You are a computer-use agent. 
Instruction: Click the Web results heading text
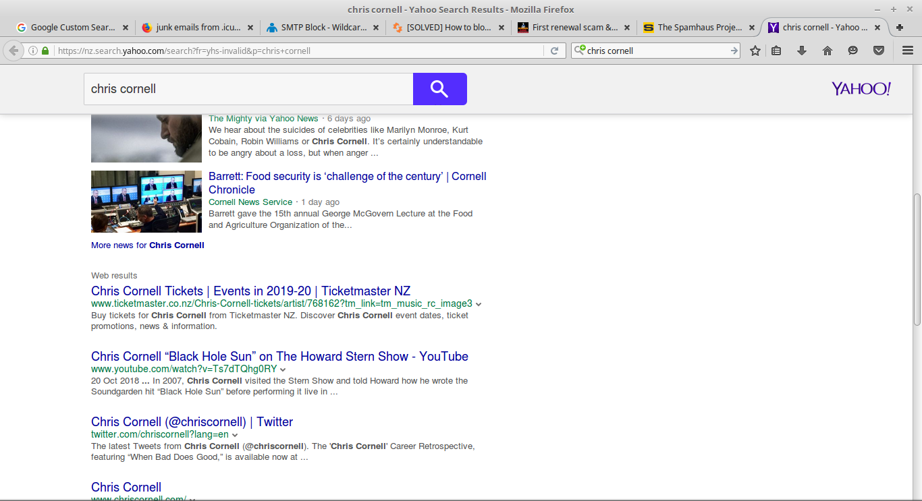pyautogui.click(x=114, y=276)
